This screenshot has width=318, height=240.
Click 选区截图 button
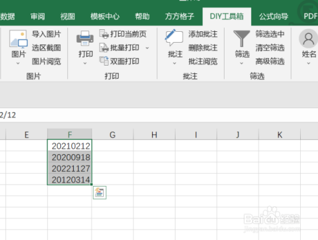(46, 48)
